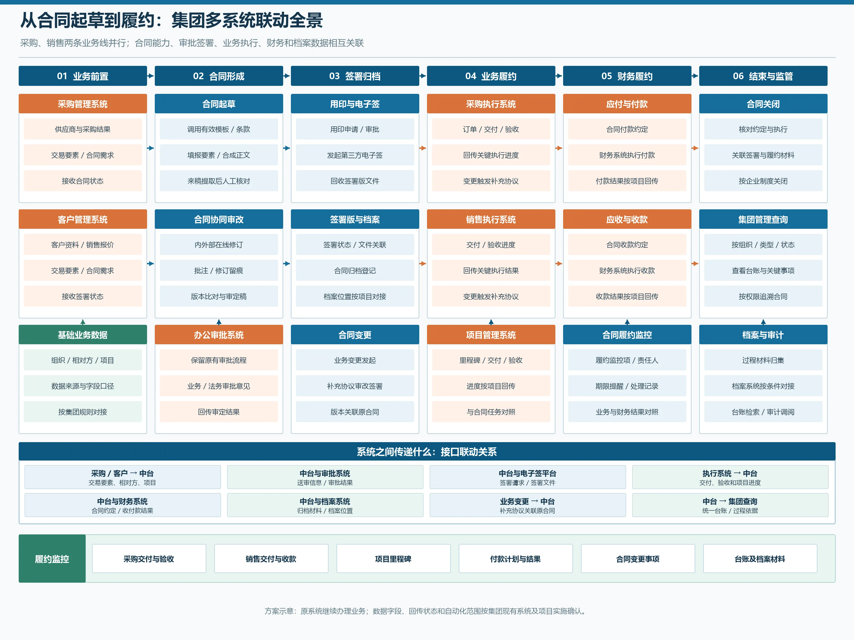The width and height of the screenshot is (854, 640).
Task: Click the 03 签署归档 stage header
Action: (355, 76)
